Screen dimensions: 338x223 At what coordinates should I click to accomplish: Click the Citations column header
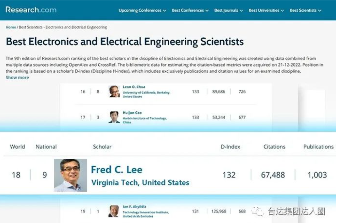click(274, 147)
